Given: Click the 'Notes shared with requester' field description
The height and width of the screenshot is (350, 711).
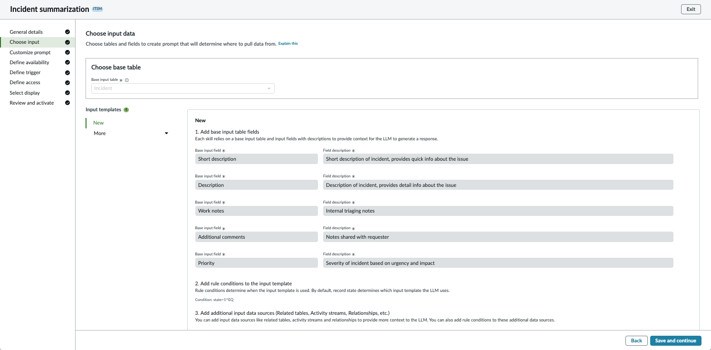Looking at the screenshot, I should (498, 237).
